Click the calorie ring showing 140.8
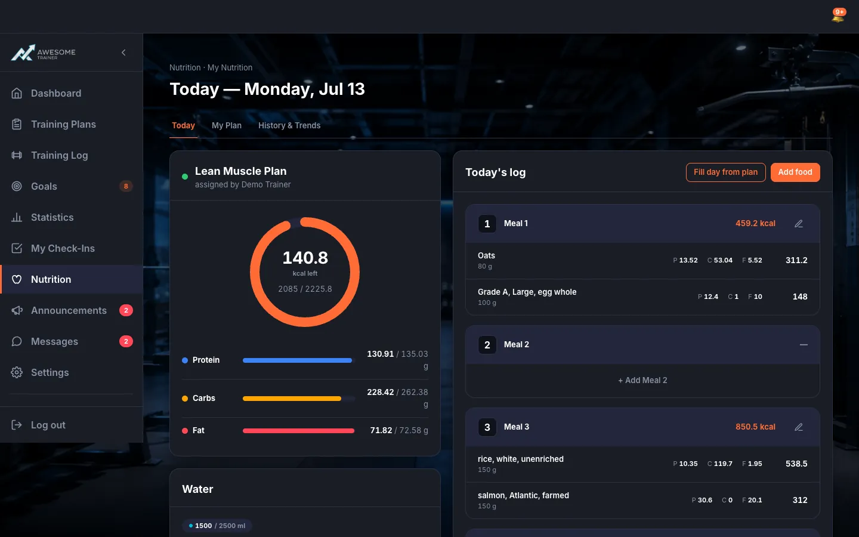The image size is (859, 537). [x=305, y=272]
